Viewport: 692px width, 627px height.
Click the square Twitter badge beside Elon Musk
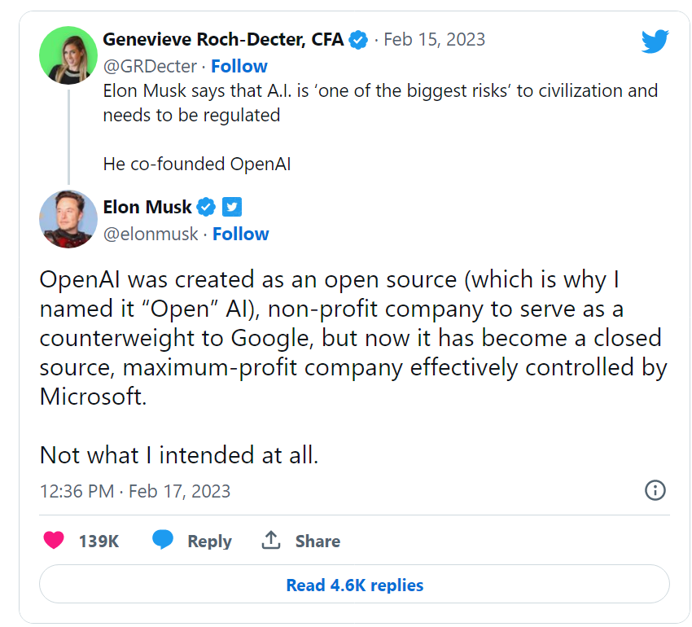[x=232, y=207]
